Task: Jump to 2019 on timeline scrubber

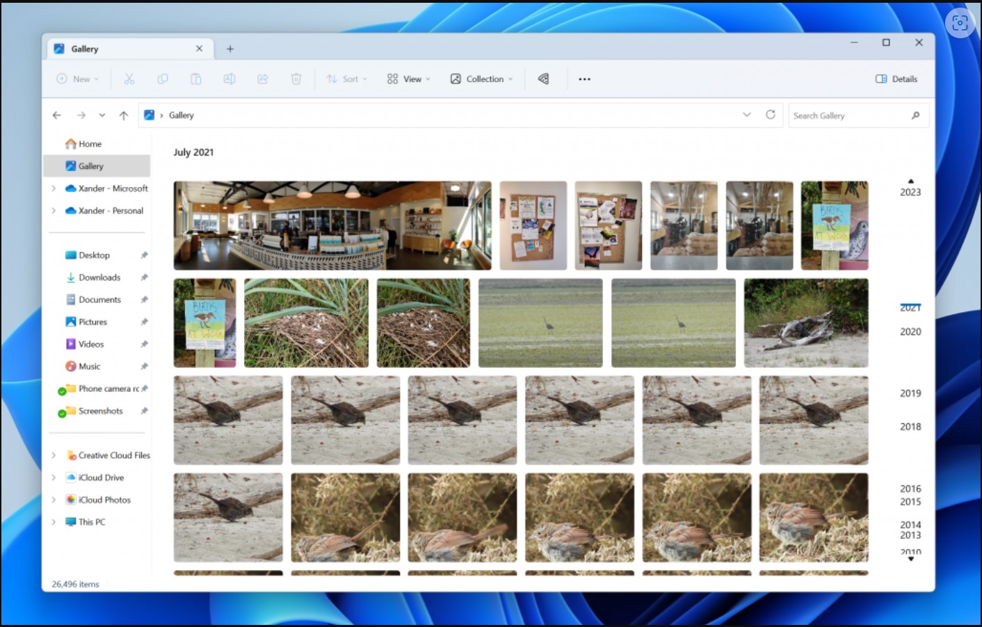Action: point(910,393)
